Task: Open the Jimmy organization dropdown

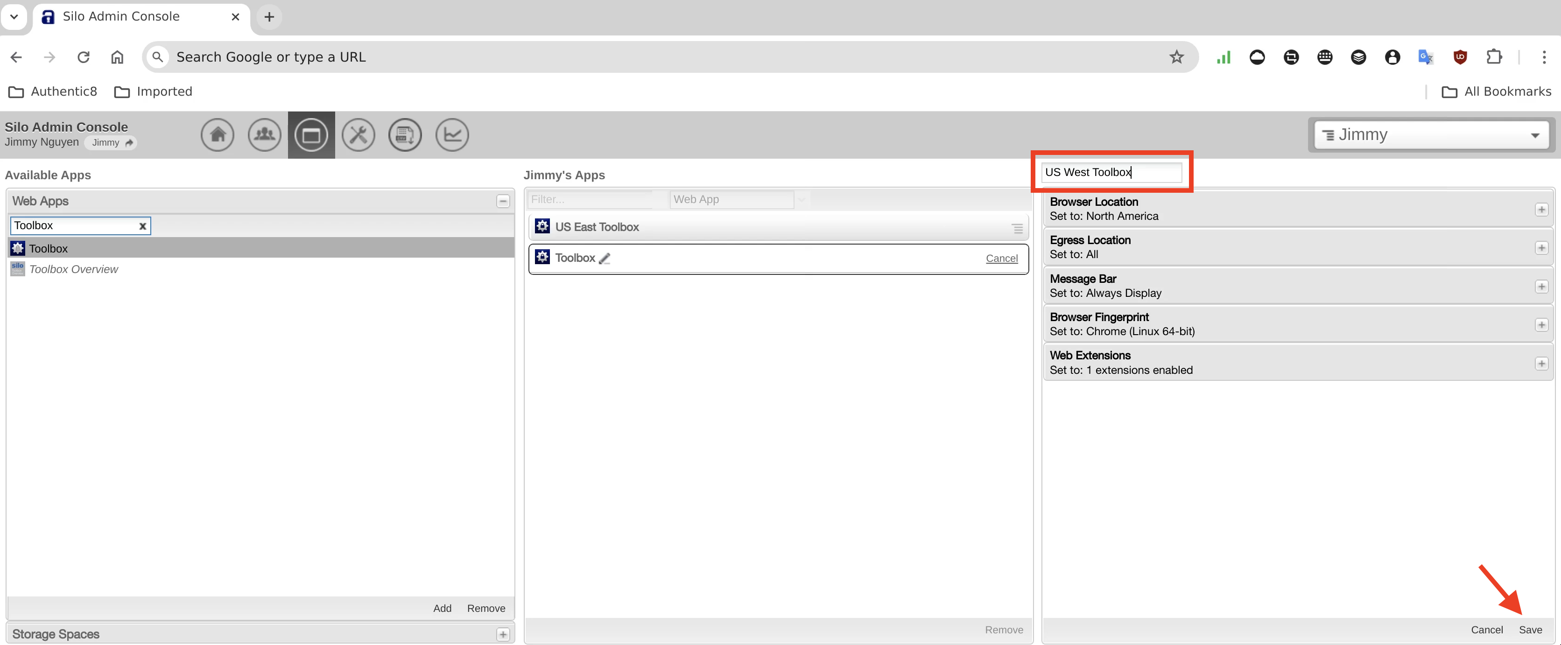Action: pyautogui.click(x=1431, y=134)
